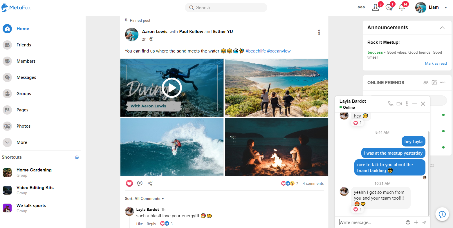Click the compose new message icon in Online Friends
This screenshot has height=228, width=453.
(434, 83)
